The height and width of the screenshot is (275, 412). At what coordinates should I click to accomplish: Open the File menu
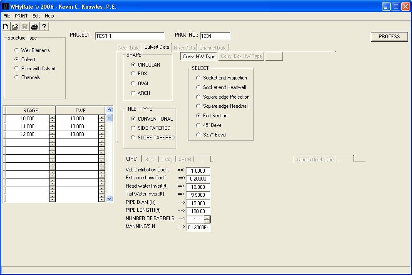pyautogui.click(x=7, y=16)
